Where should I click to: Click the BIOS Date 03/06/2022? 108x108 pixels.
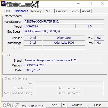[x=64, y=70]
